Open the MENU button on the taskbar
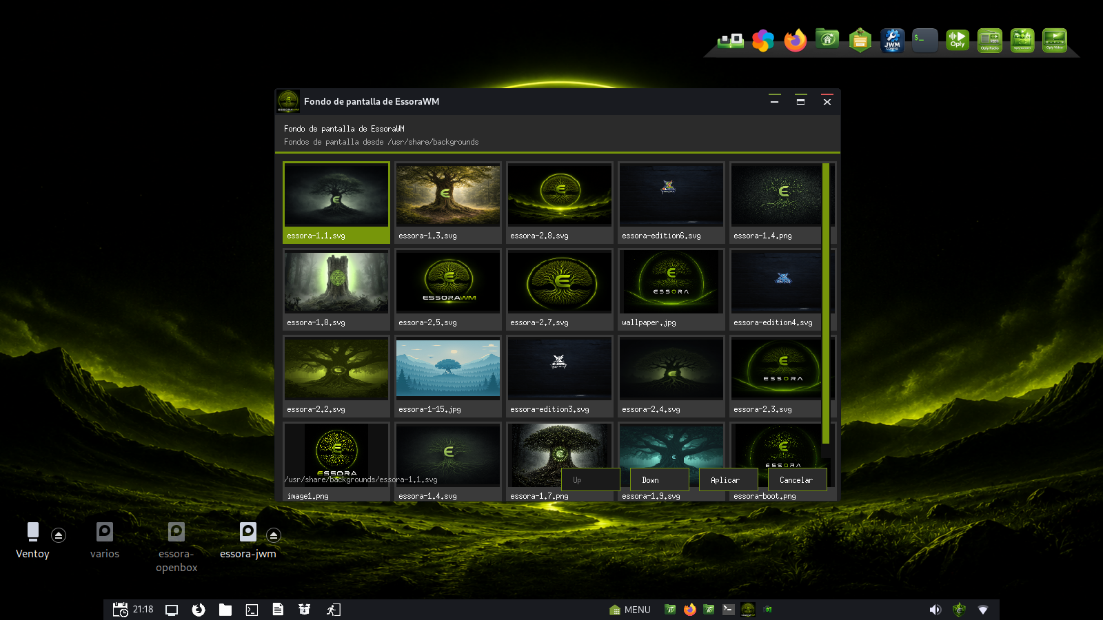Screen dimensions: 1103x620 pos(630,610)
